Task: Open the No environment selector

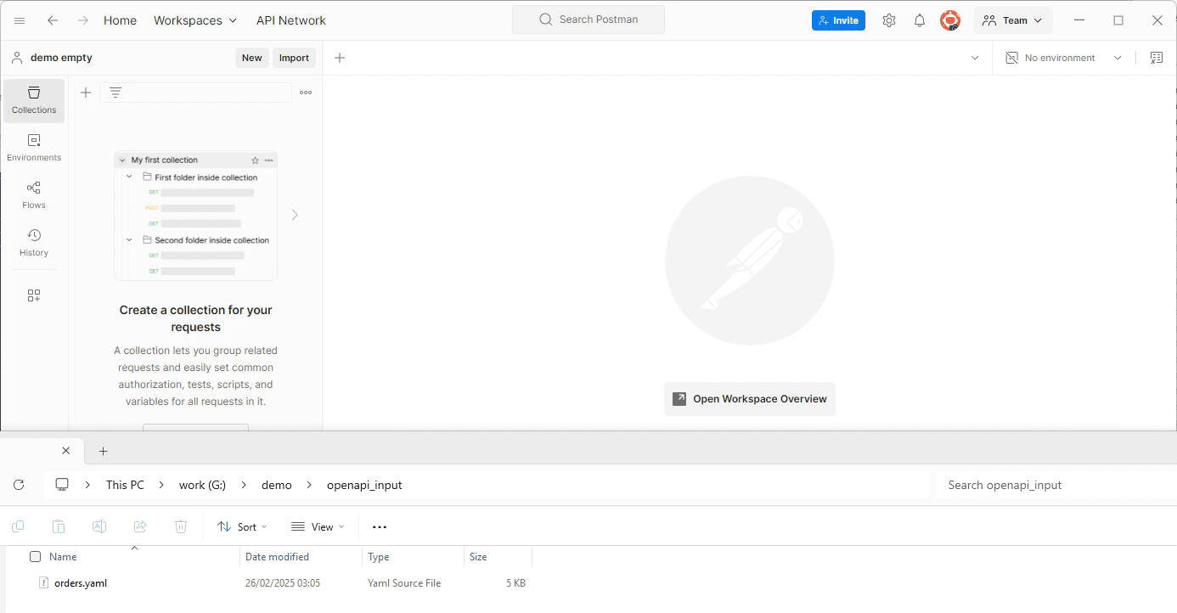Action: [1063, 58]
